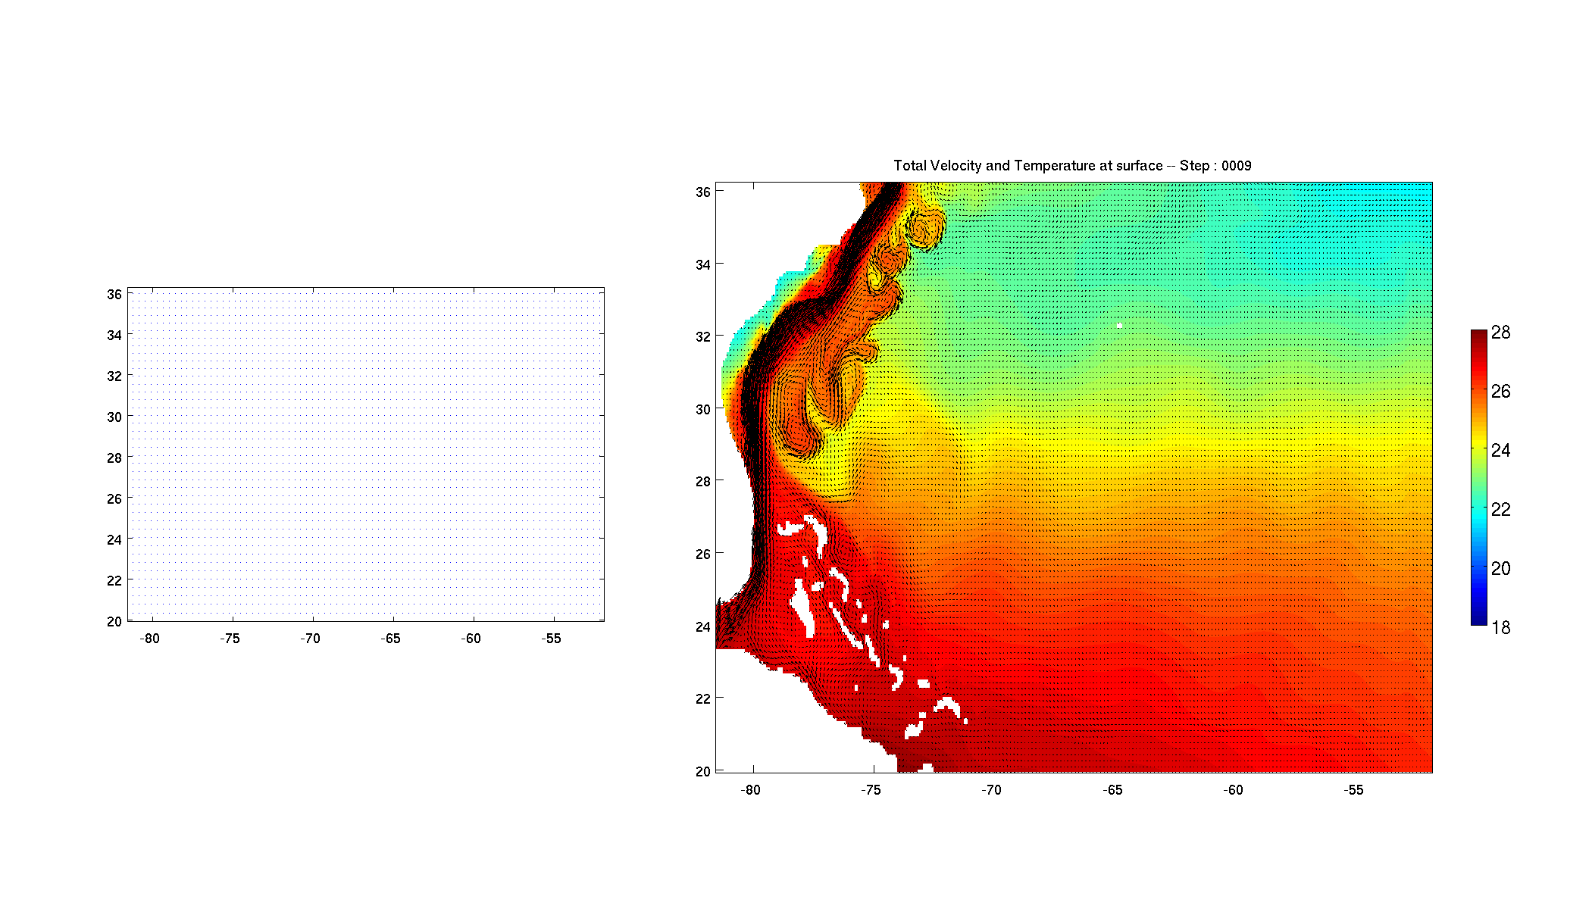
Task: Click longitude label "-65" under the temperature map
Action: tap(1112, 790)
